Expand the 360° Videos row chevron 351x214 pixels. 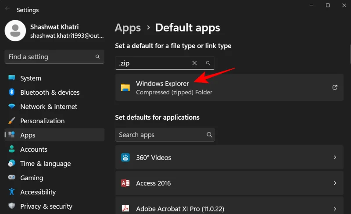tap(335, 157)
